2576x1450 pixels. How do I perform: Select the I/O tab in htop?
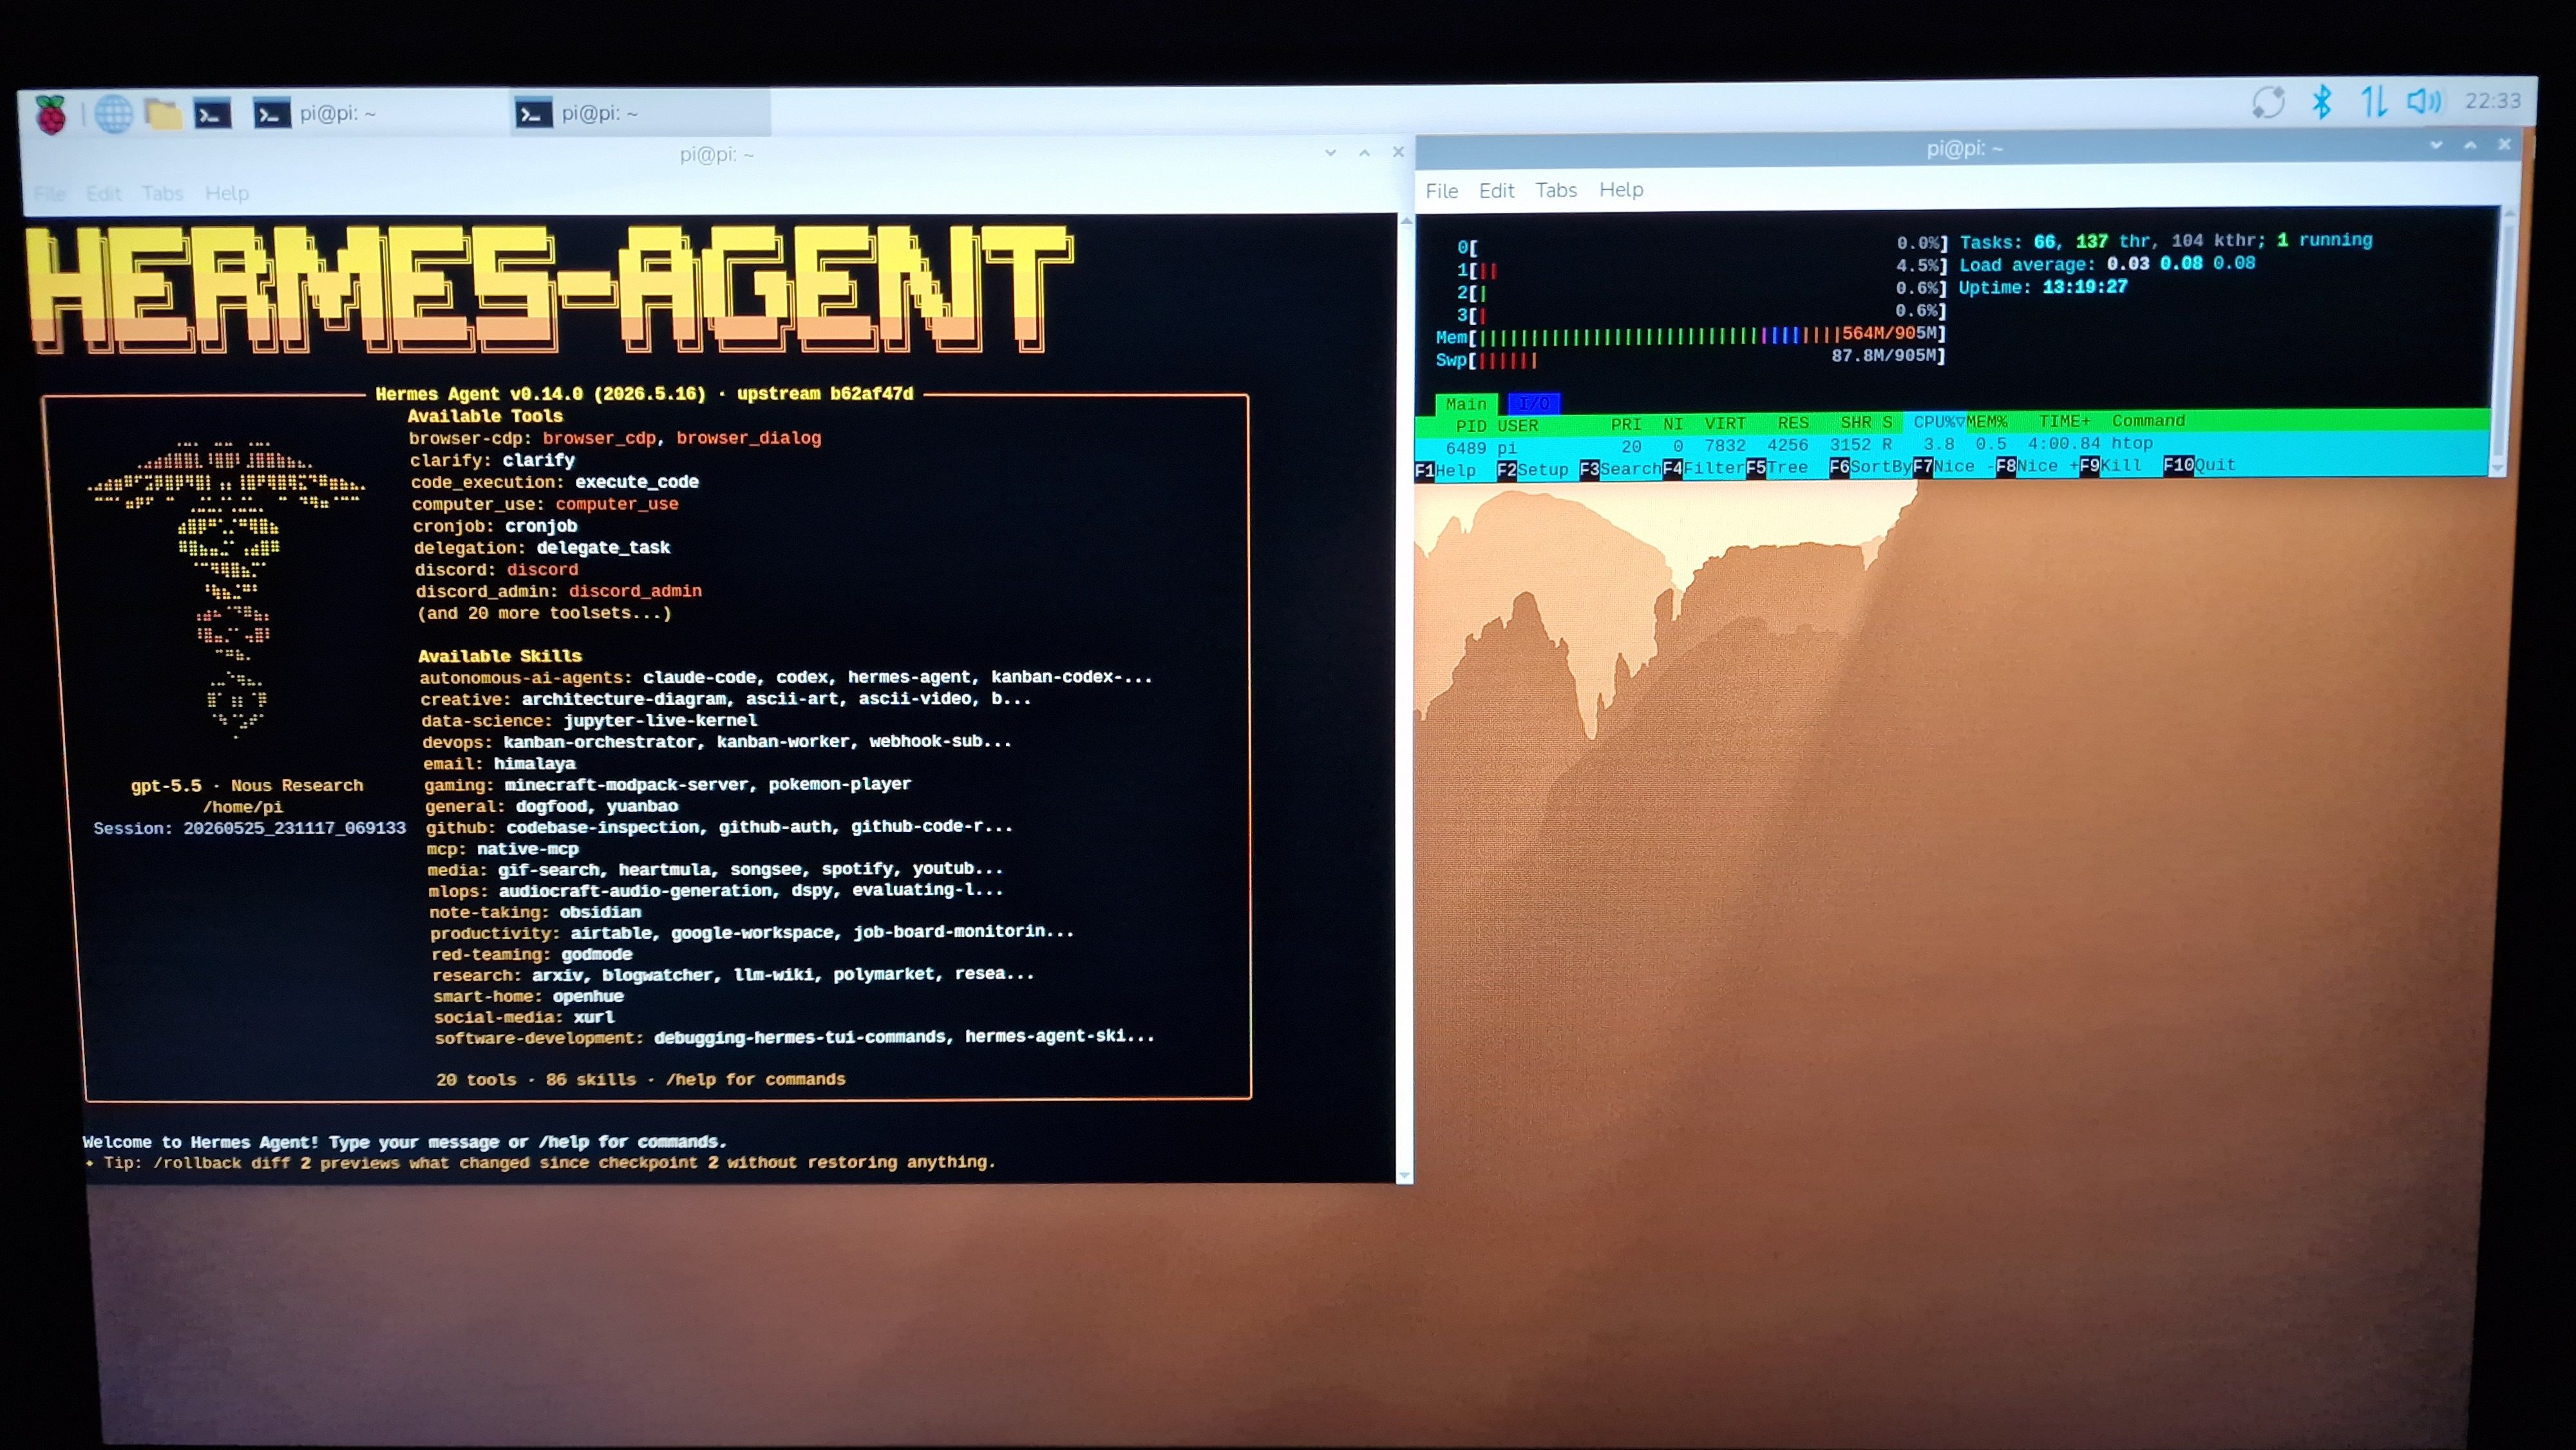(1534, 404)
